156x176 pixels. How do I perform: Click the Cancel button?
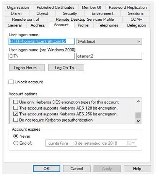[x=77, y=169]
